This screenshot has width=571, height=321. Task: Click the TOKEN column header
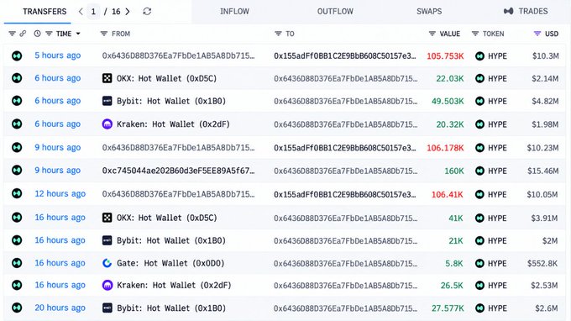point(494,34)
